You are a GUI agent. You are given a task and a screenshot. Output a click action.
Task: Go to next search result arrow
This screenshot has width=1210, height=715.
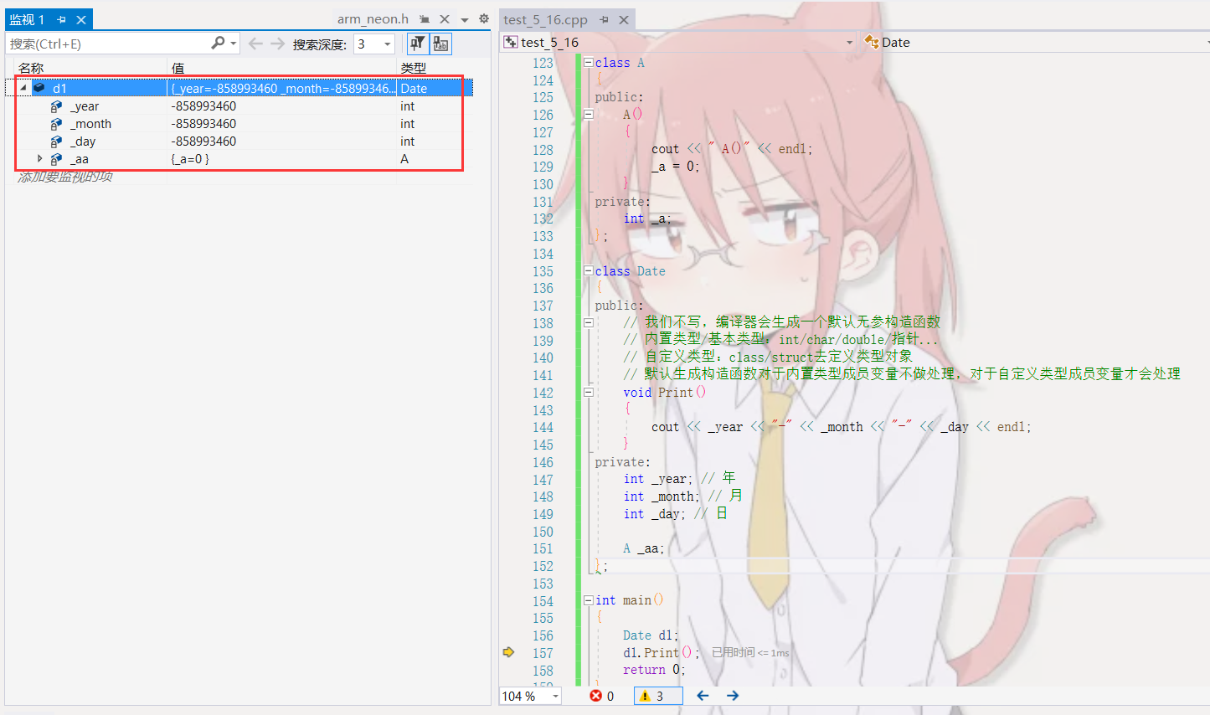coord(277,44)
